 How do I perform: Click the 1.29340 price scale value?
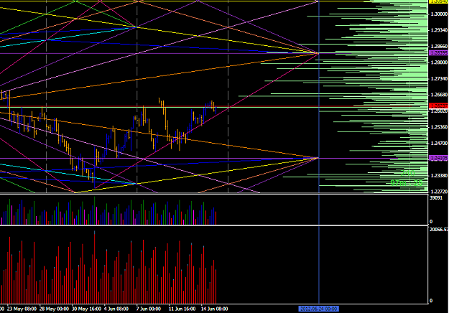(x=439, y=30)
